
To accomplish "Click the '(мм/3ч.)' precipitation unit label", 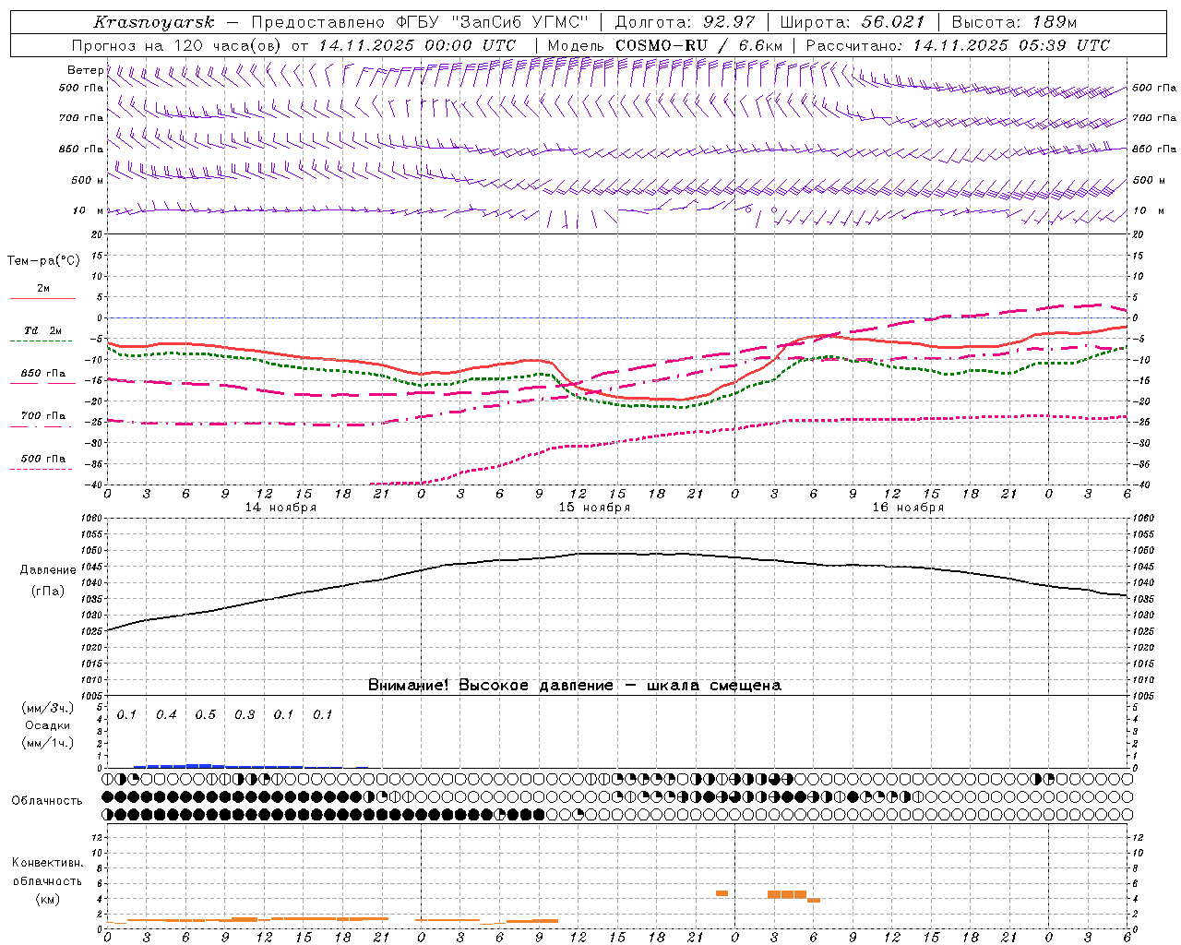I will 48,708.
